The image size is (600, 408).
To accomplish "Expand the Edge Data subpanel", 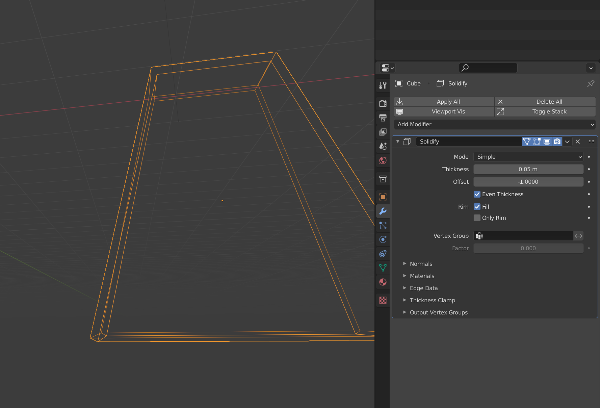I will coord(423,288).
